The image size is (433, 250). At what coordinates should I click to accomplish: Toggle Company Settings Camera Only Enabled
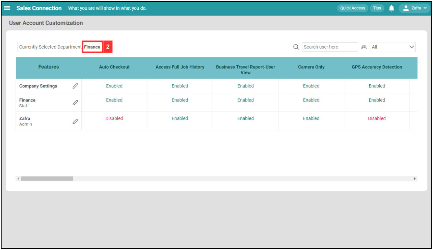(311, 86)
